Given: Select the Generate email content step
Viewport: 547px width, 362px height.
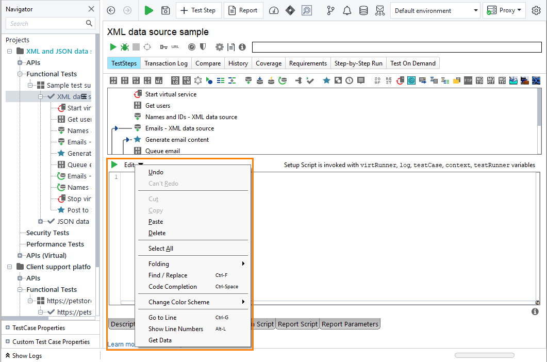Looking at the screenshot, I should click(x=177, y=140).
